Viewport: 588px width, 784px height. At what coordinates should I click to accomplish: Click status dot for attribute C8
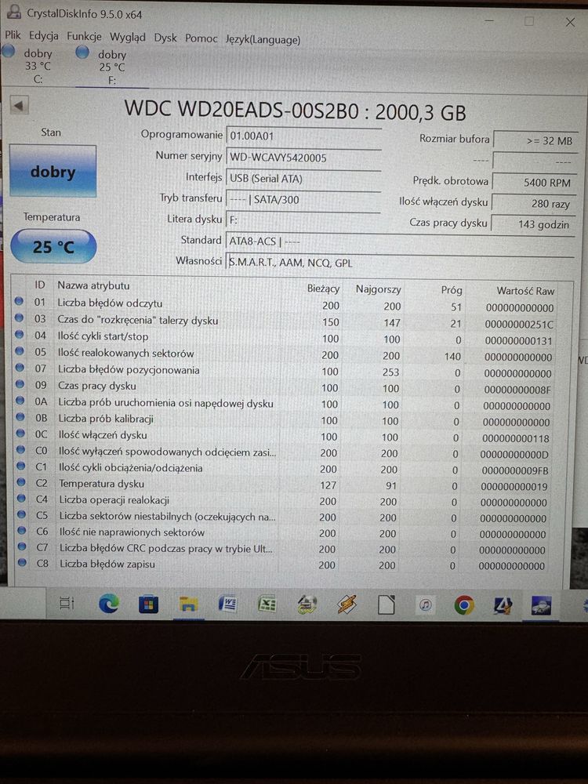pos(22,562)
